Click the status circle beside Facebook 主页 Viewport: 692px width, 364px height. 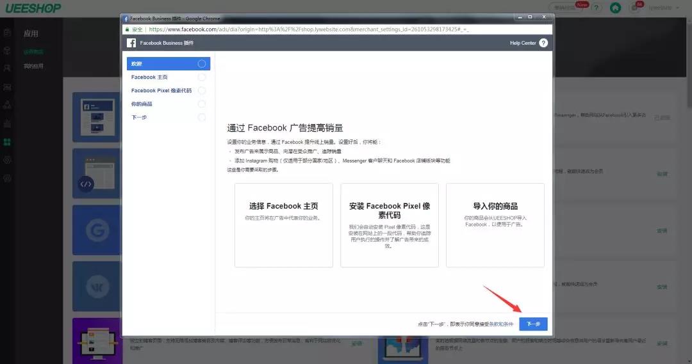[202, 77]
